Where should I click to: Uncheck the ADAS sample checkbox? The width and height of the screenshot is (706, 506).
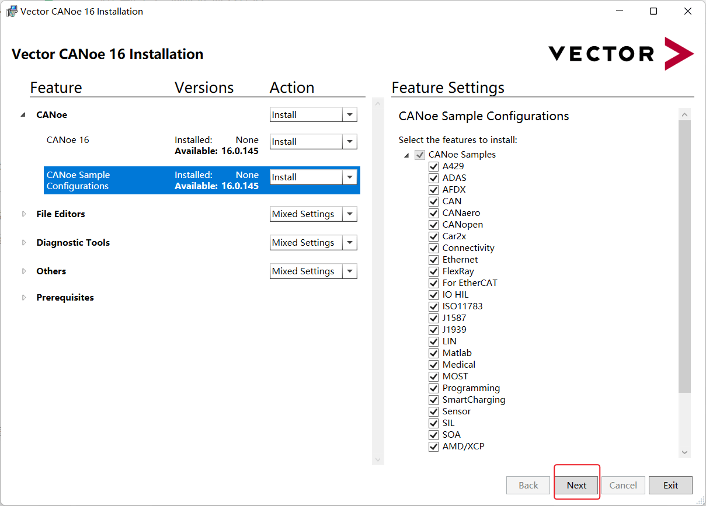point(433,178)
